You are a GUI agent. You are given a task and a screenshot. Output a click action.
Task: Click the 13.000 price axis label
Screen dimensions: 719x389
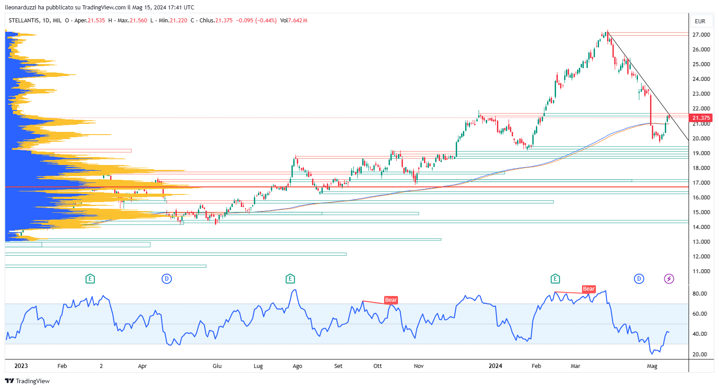tap(701, 242)
